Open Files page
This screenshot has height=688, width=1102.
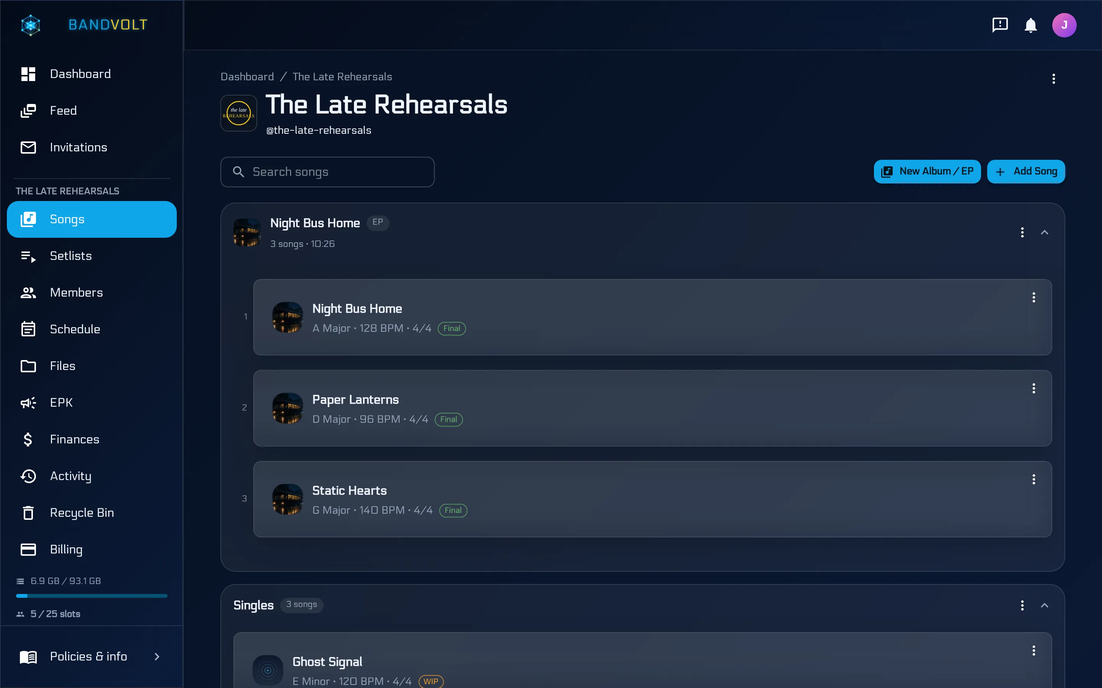(91, 366)
